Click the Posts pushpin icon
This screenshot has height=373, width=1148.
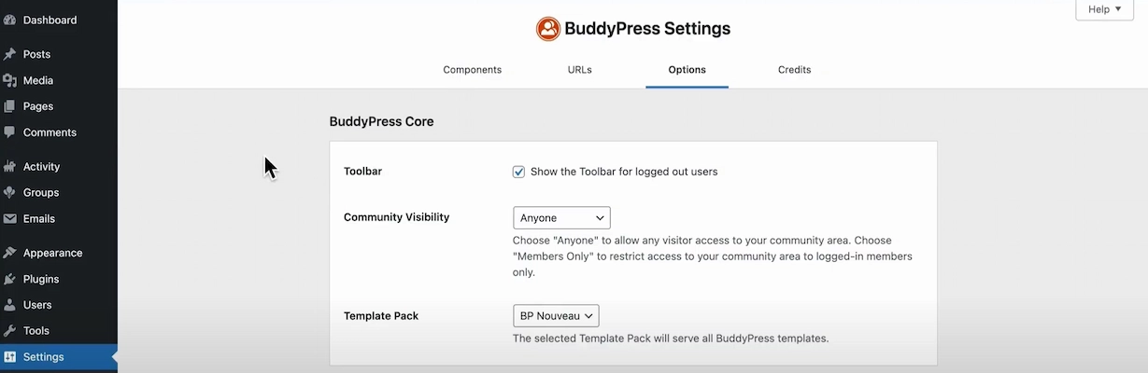(10, 54)
